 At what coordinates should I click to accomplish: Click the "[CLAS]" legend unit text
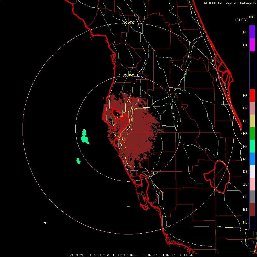[241, 20]
